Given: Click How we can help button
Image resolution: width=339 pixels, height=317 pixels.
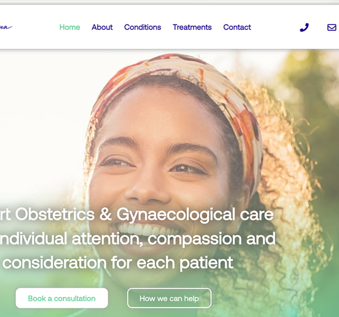Looking at the screenshot, I should [169, 298].
